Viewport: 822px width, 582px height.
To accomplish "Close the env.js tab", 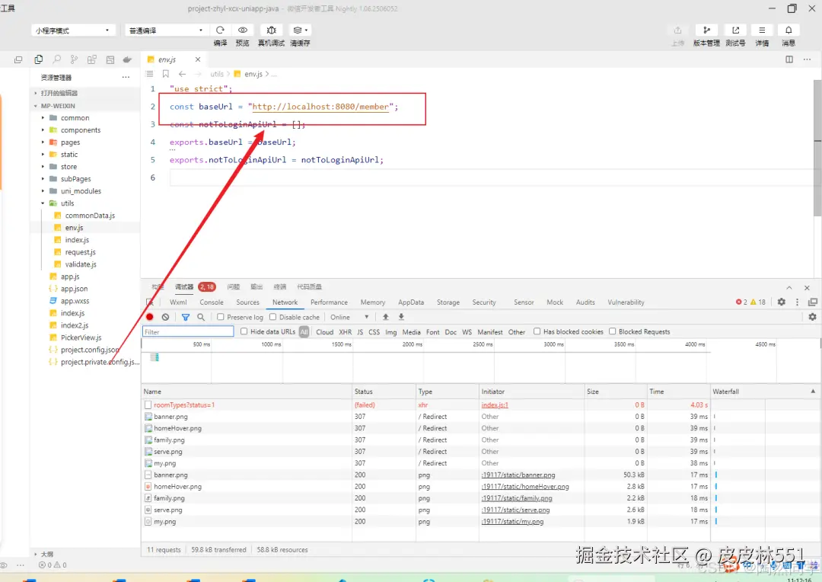I will [x=198, y=60].
